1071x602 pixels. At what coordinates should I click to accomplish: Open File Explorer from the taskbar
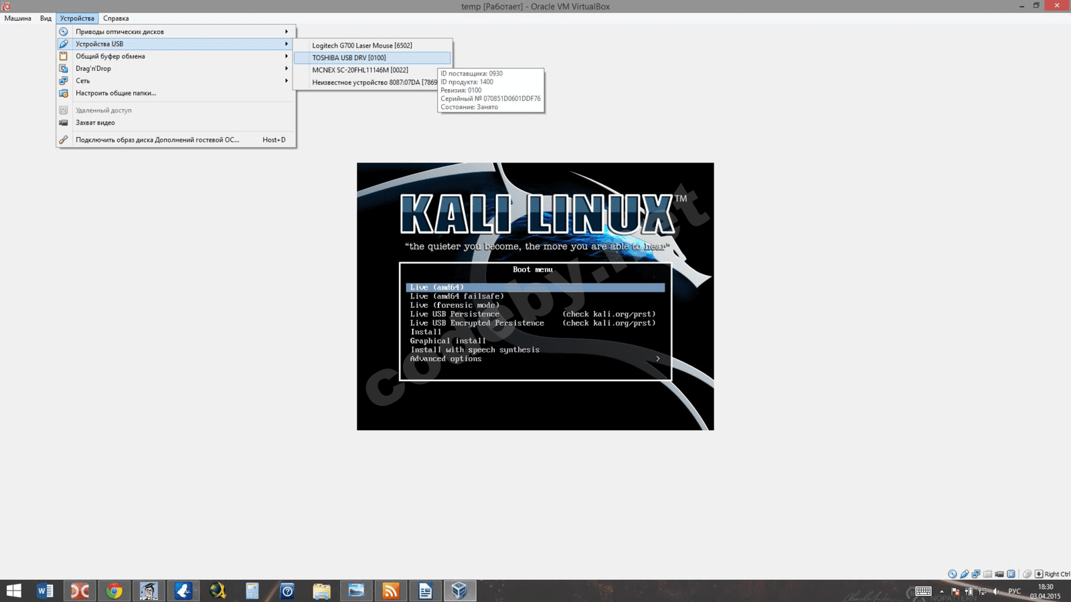click(x=321, y=591)
